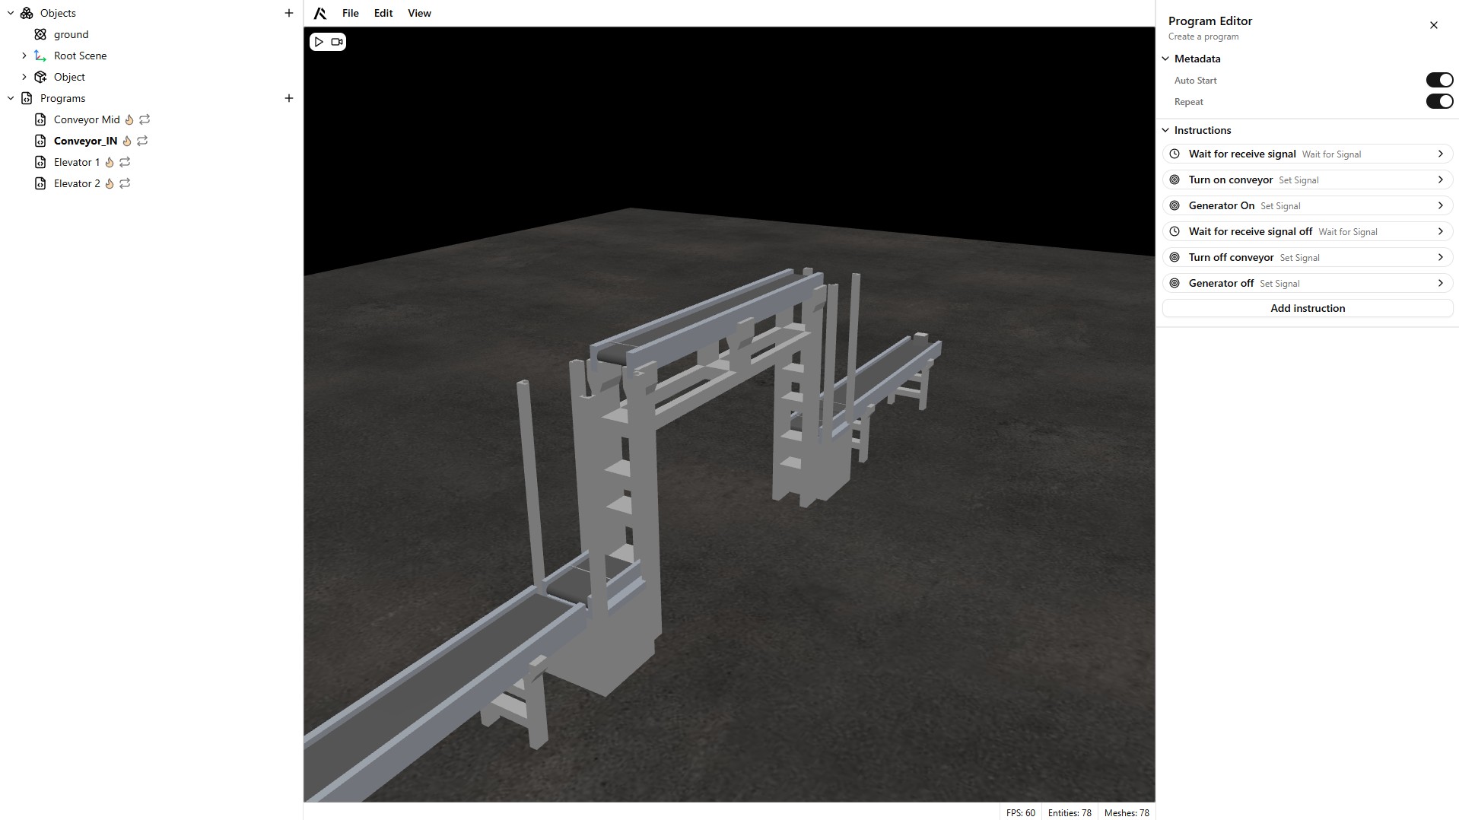Click the flame icon next to Elevator 2
The width and height of the screenshot is (1459, 820).
coord(110,183)
